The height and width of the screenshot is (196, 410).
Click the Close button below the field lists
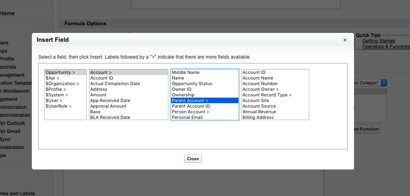click(193, 159)
